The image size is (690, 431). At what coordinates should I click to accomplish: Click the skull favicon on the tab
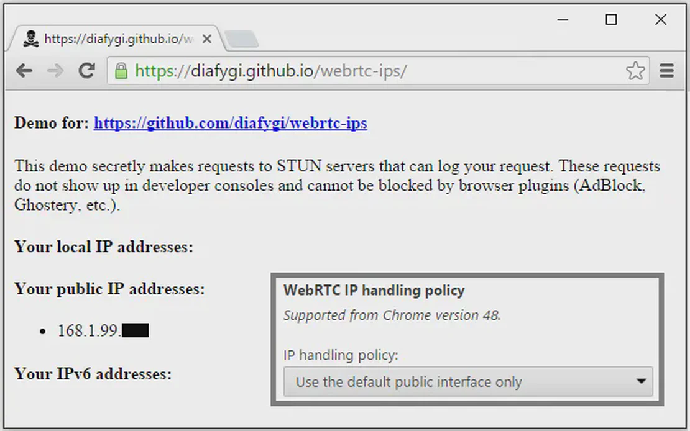pyautogui.click(x=31, y=38)
